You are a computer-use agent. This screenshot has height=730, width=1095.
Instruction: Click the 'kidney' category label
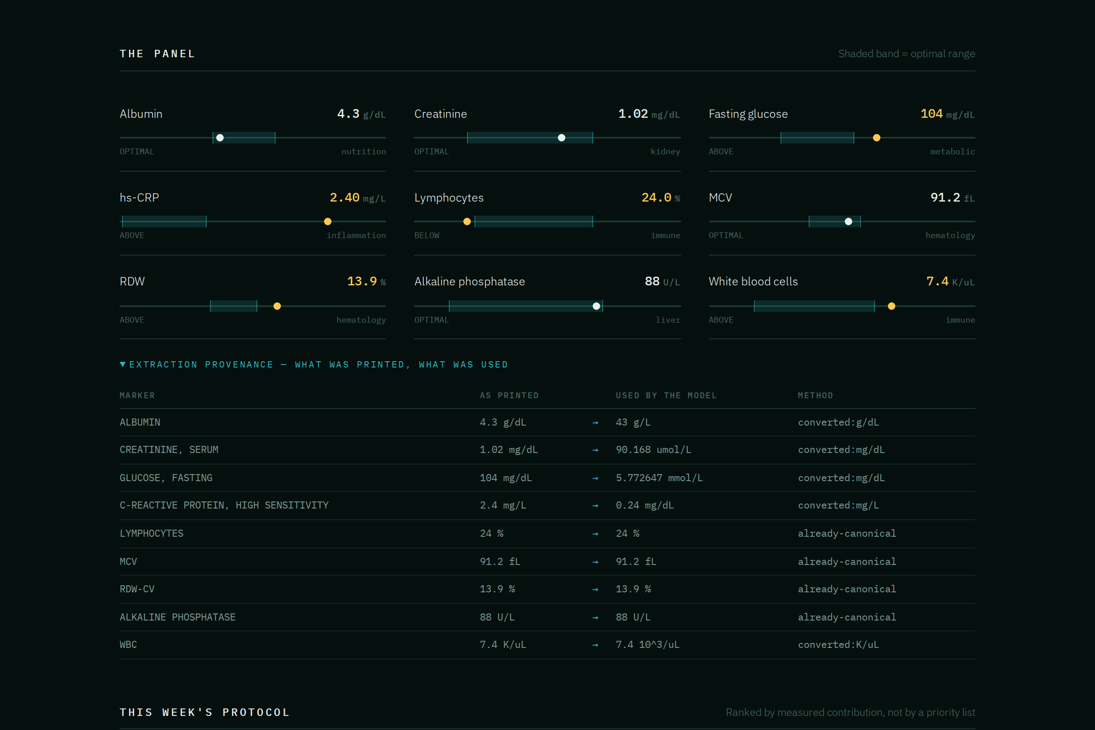(666, 151)
